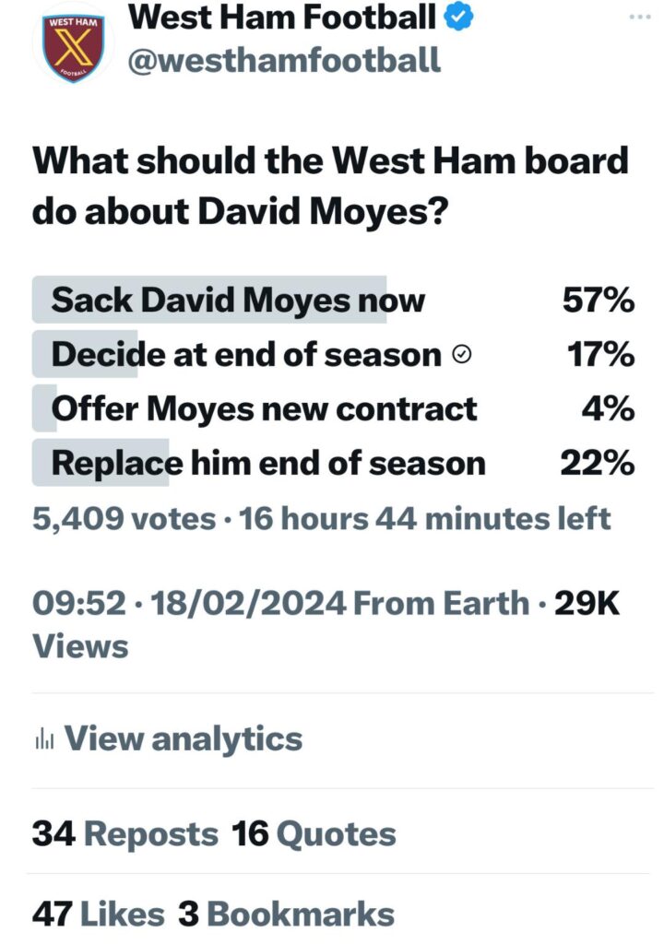Viewport: 664px width, 944px height.
Task: Select the Offer Moyes new contract option
Action: pyautogui.click(x=333, y=408)
